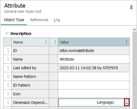Click the scrollbar up arrow
Screen dimensions: 137x109
(134, 29)
